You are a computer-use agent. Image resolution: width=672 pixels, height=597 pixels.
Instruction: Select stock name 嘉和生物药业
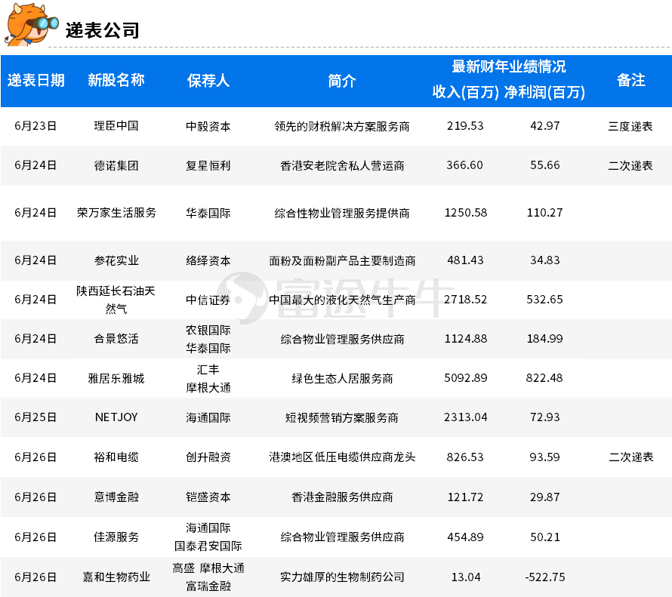(x=116, y=577)
